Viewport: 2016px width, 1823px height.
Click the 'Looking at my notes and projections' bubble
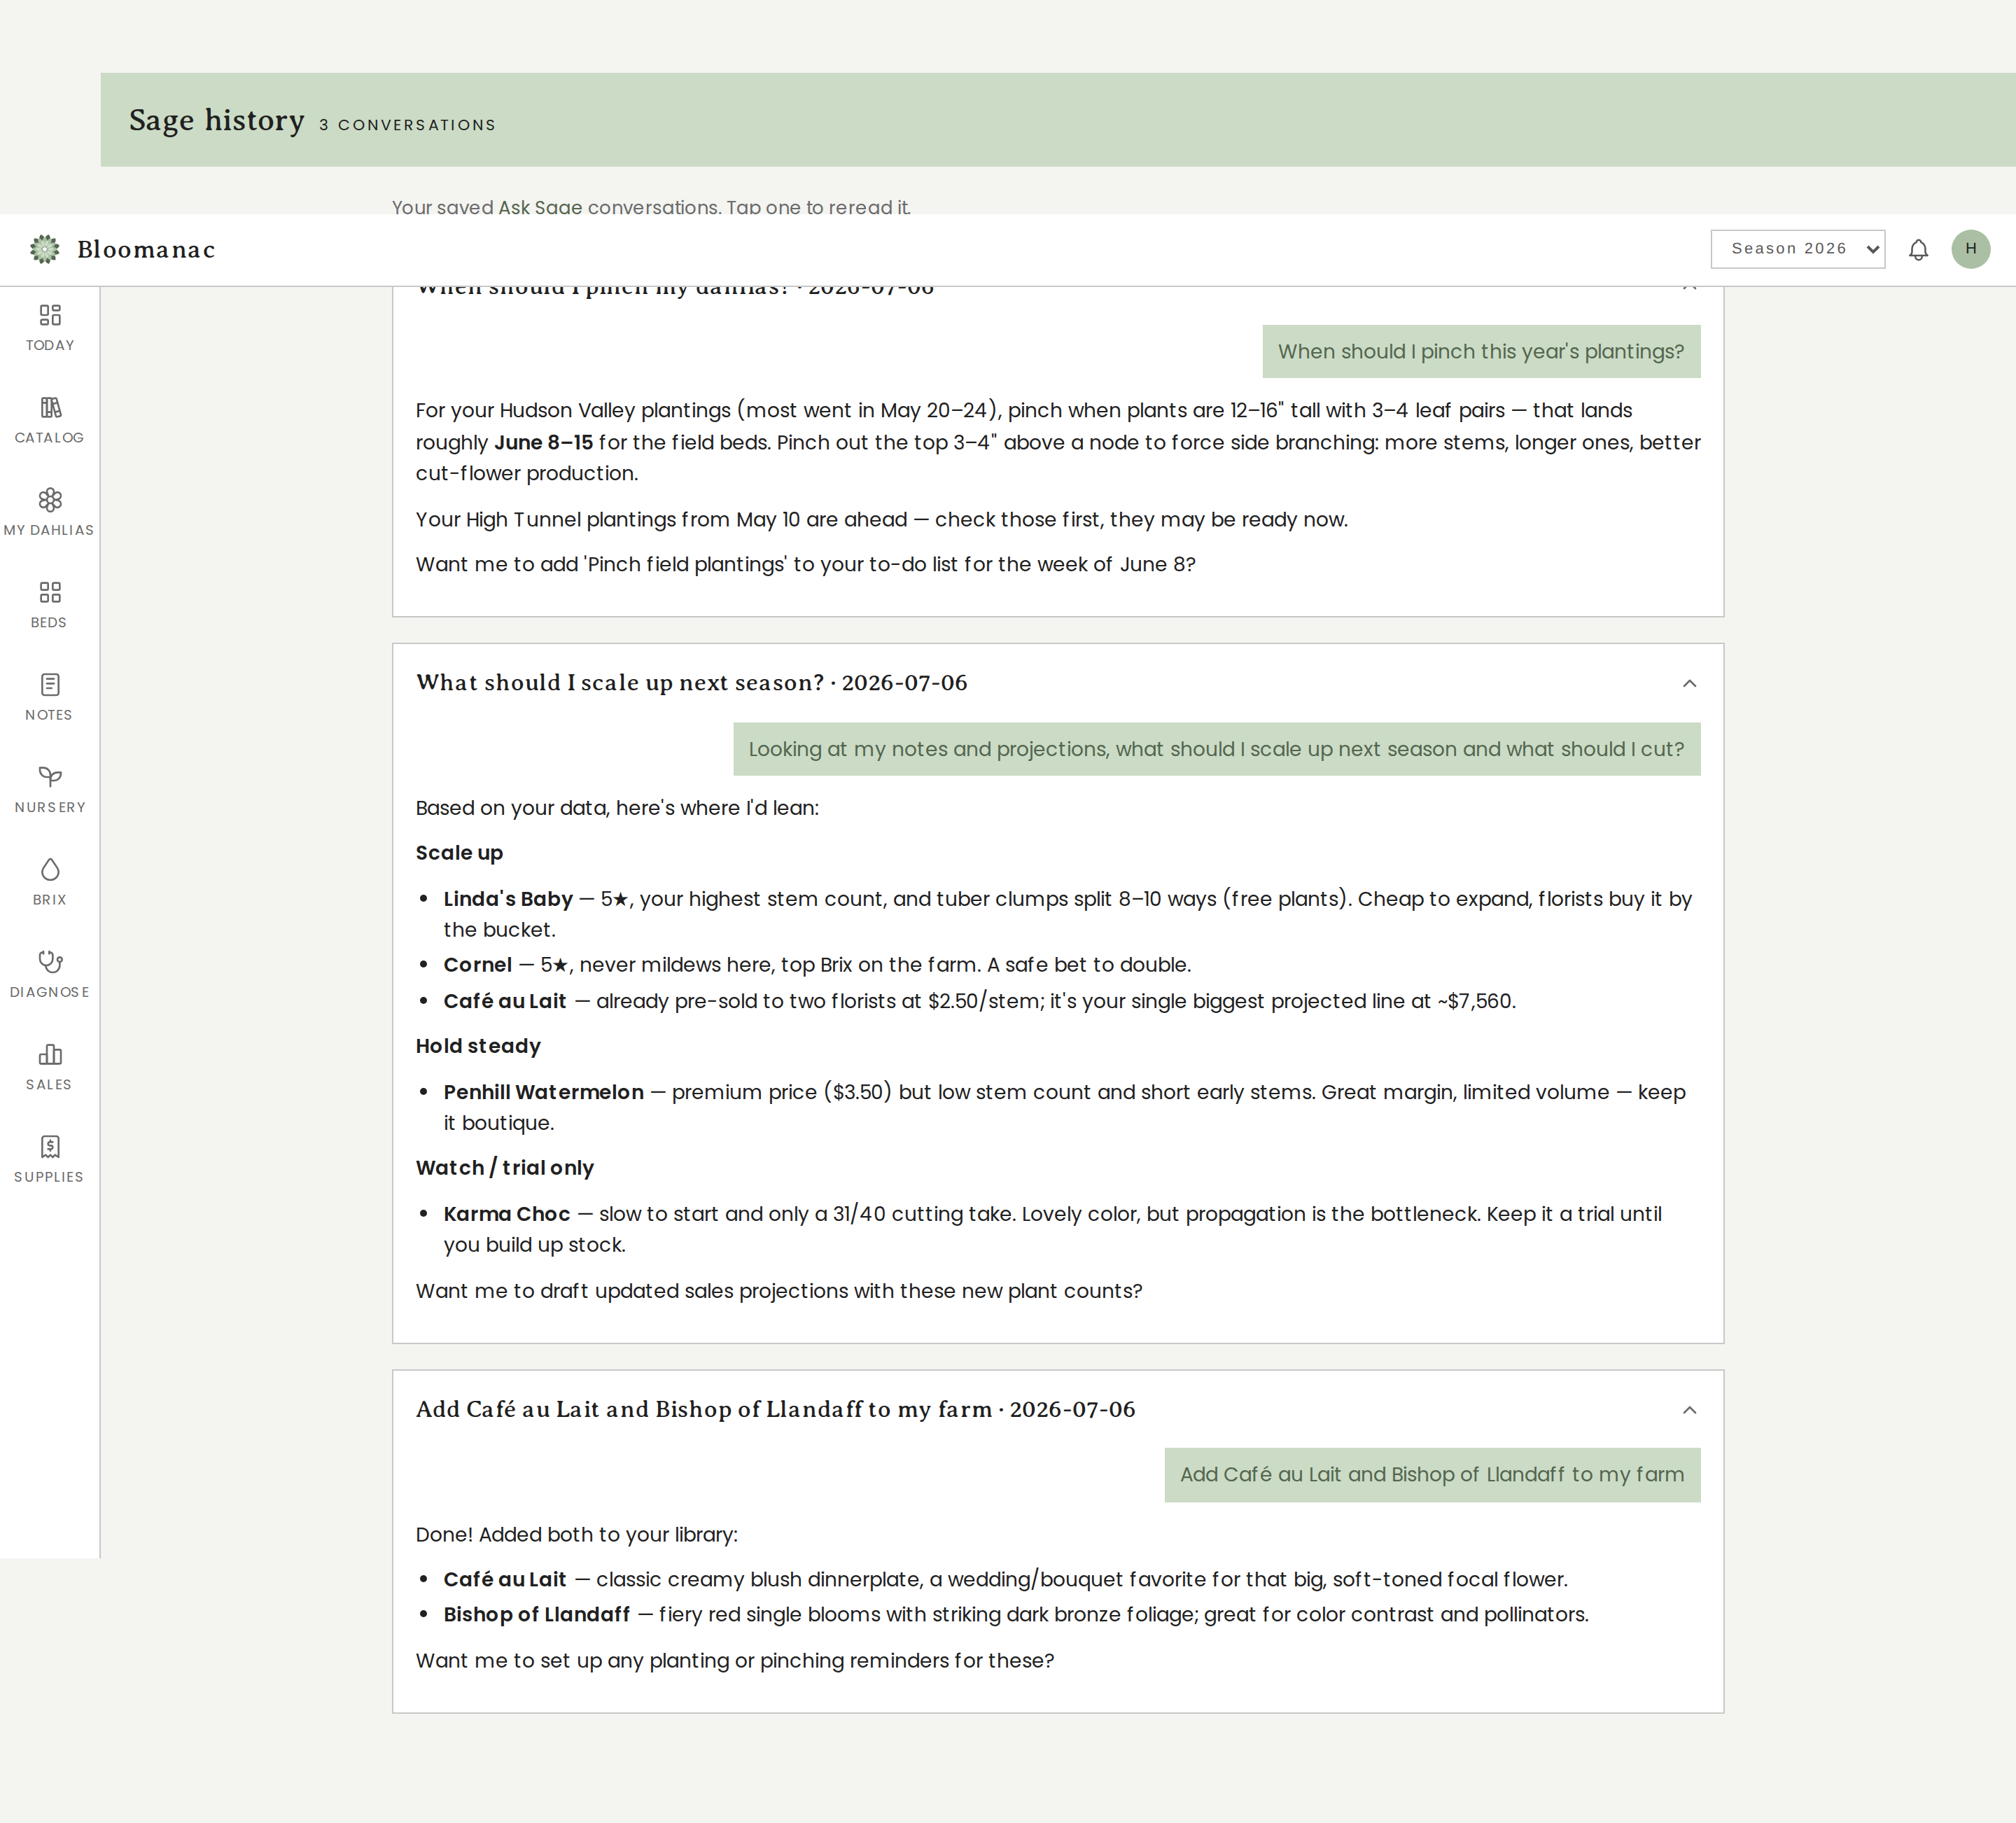[x=1216, y=749]
